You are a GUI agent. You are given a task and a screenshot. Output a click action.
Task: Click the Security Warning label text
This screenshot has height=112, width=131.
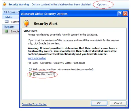coord(19,4)
